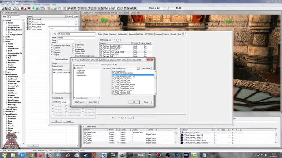Toggle the light bulb icon in toolbar
Image resolution: width=282 pixels, height=158 pixels.
(48, 8)
